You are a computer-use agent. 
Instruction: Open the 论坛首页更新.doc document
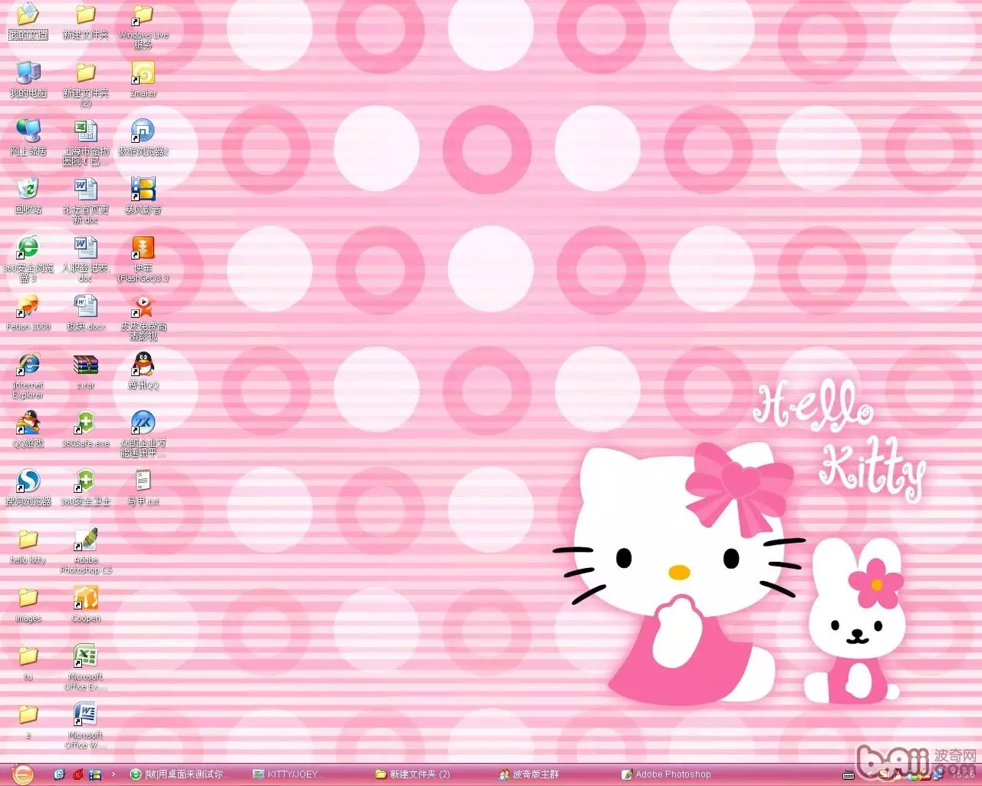click(85, 200)
